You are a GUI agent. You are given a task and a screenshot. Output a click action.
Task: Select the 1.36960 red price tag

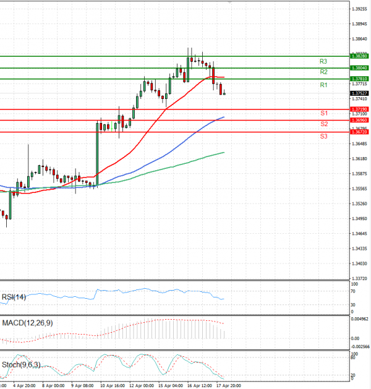(359, 120)
